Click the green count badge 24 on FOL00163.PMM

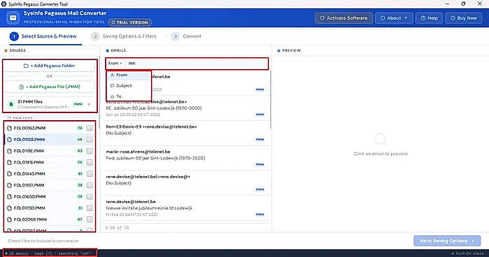pyautogui.click(x=80, y=128)
